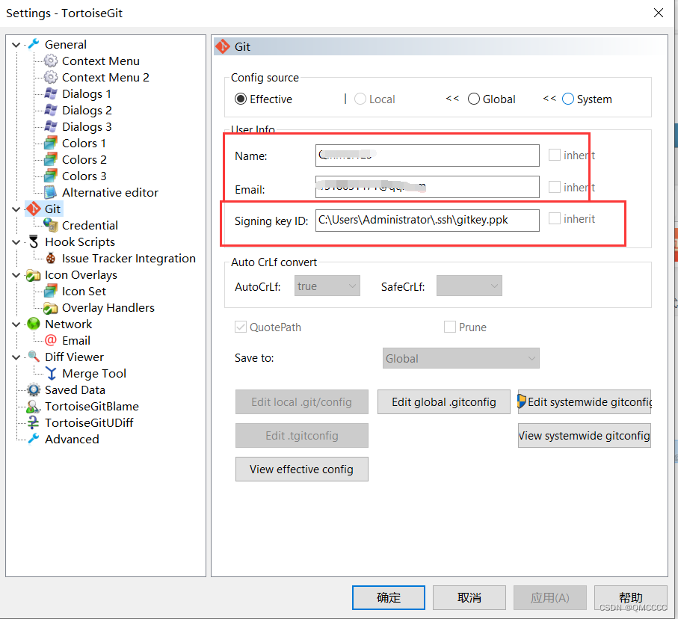The height and width of the screenshot is (619, 678).
Task: Collapse the Network tree node
Action: tap(16, 324)
